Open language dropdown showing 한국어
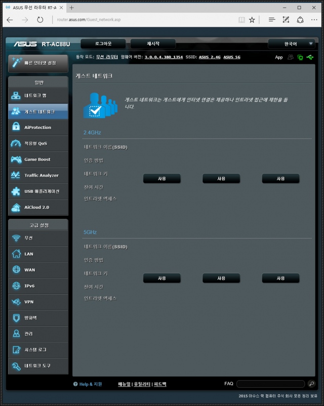This screenshot has width=324, height=406. click(x=291, y=44)
